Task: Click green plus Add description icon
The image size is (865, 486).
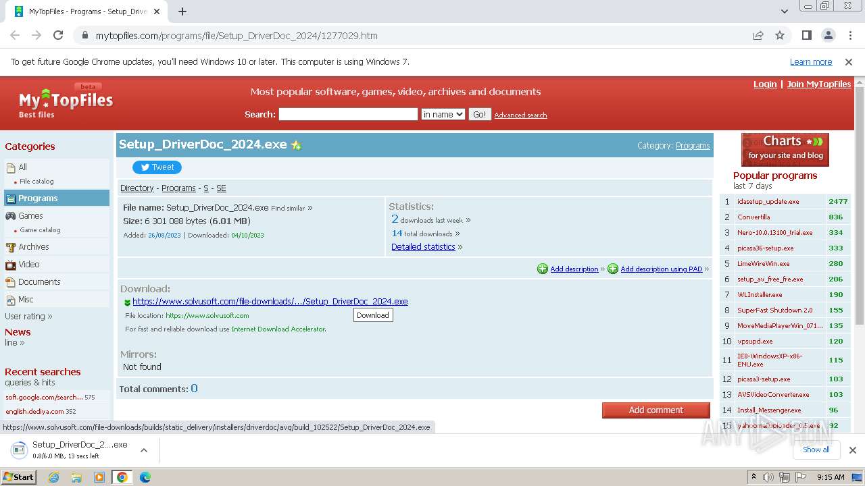Action: (x=543, y=269)
